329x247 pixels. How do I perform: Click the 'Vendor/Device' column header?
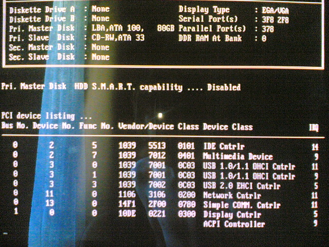[146, 126]
